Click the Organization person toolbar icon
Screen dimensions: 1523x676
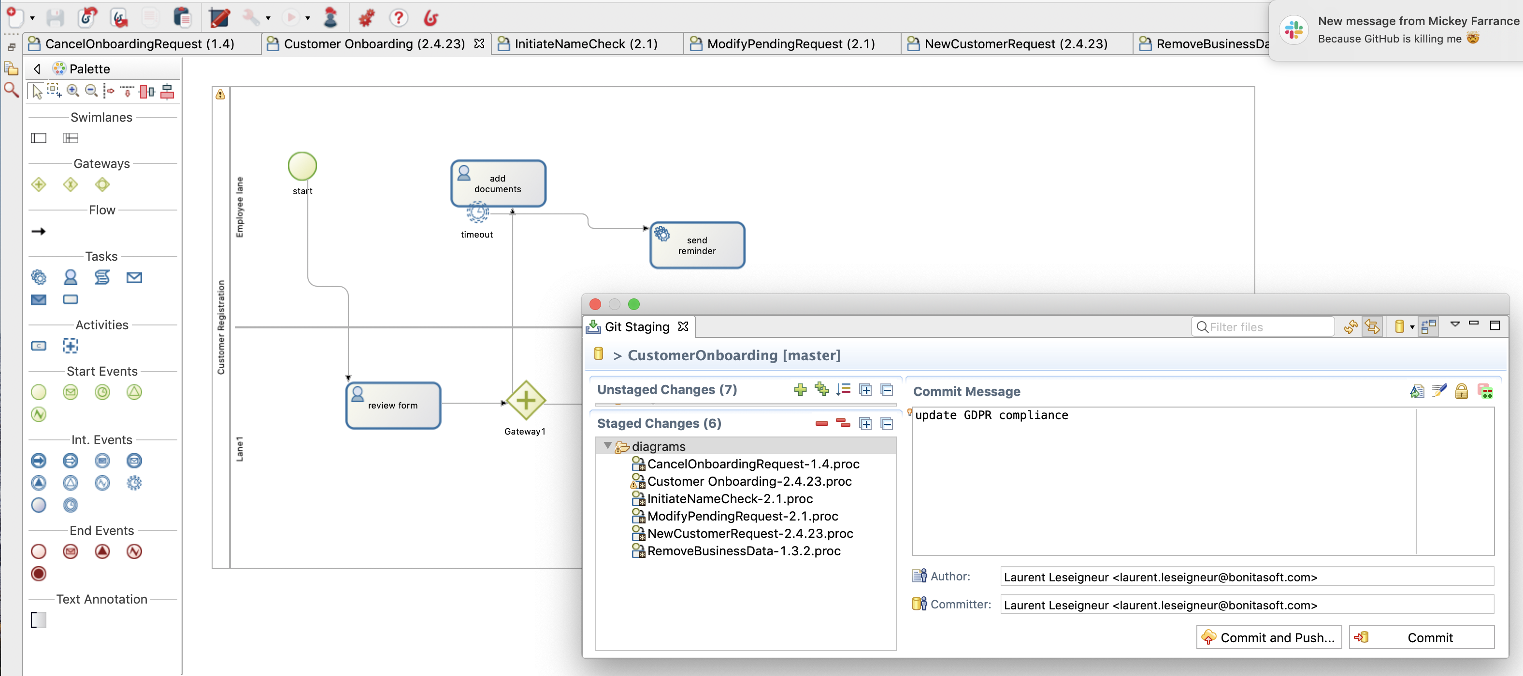pos(331,17)
